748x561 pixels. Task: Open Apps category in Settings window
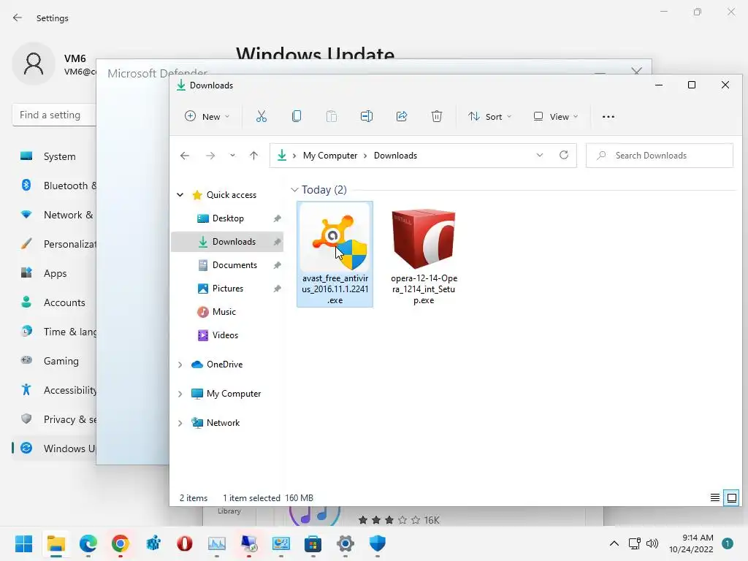coord(54,273)
